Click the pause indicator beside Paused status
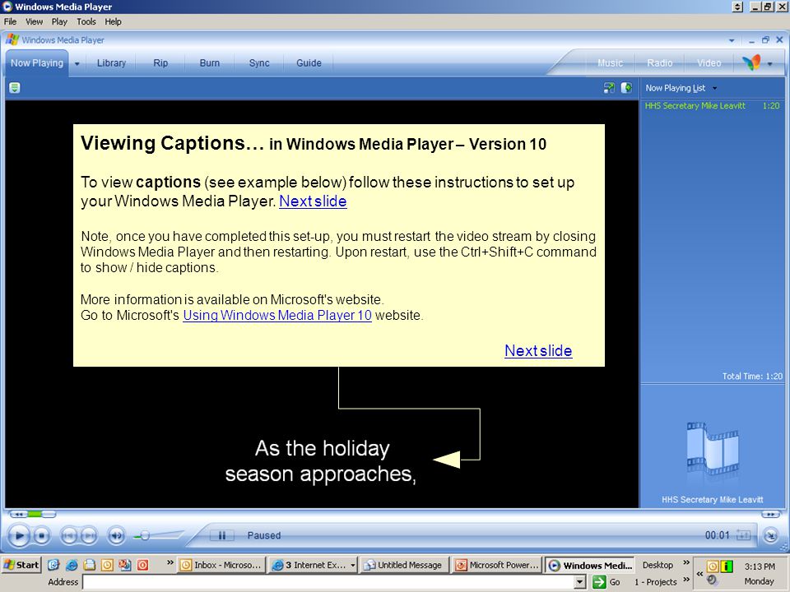The width and height of the screenshot is (790, 592). (221, 535)
